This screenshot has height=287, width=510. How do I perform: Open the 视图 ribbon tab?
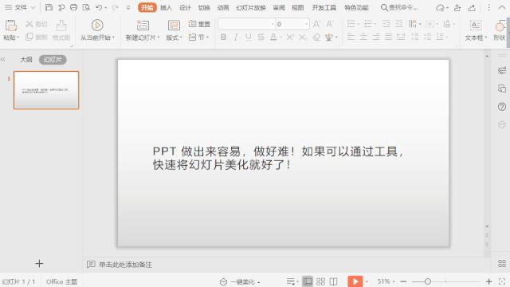(x=297, y=7)
